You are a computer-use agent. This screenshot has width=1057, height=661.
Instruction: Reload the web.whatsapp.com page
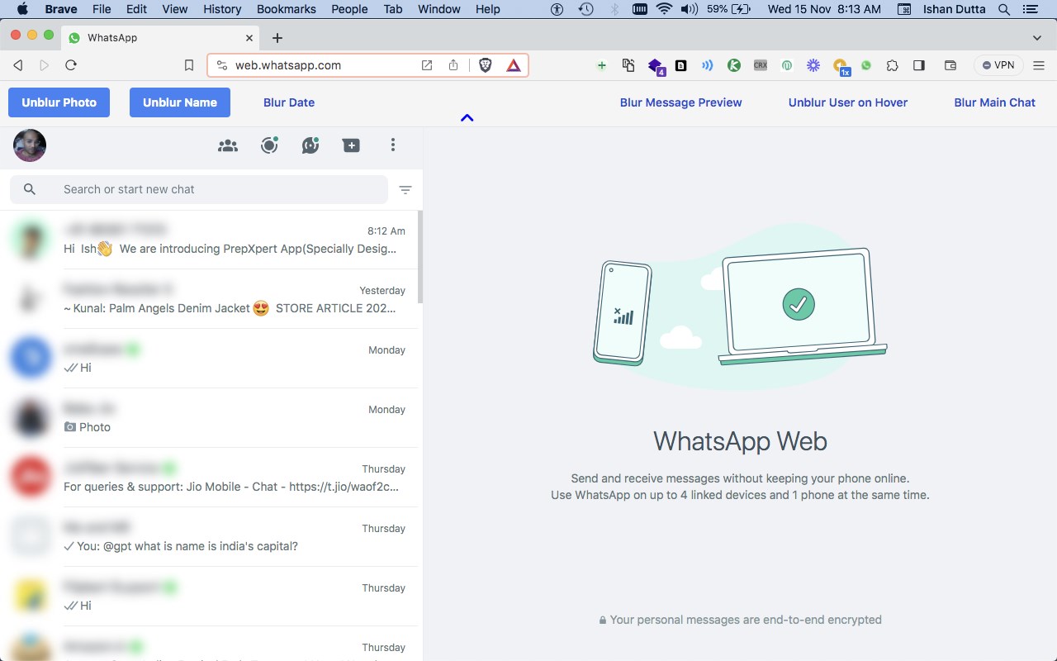(71, 65)
